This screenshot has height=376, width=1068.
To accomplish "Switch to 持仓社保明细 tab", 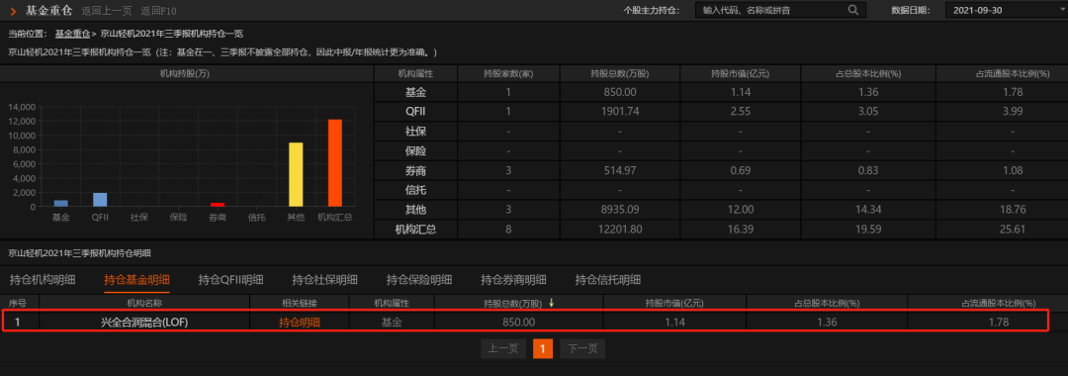I will click(325, 279).
